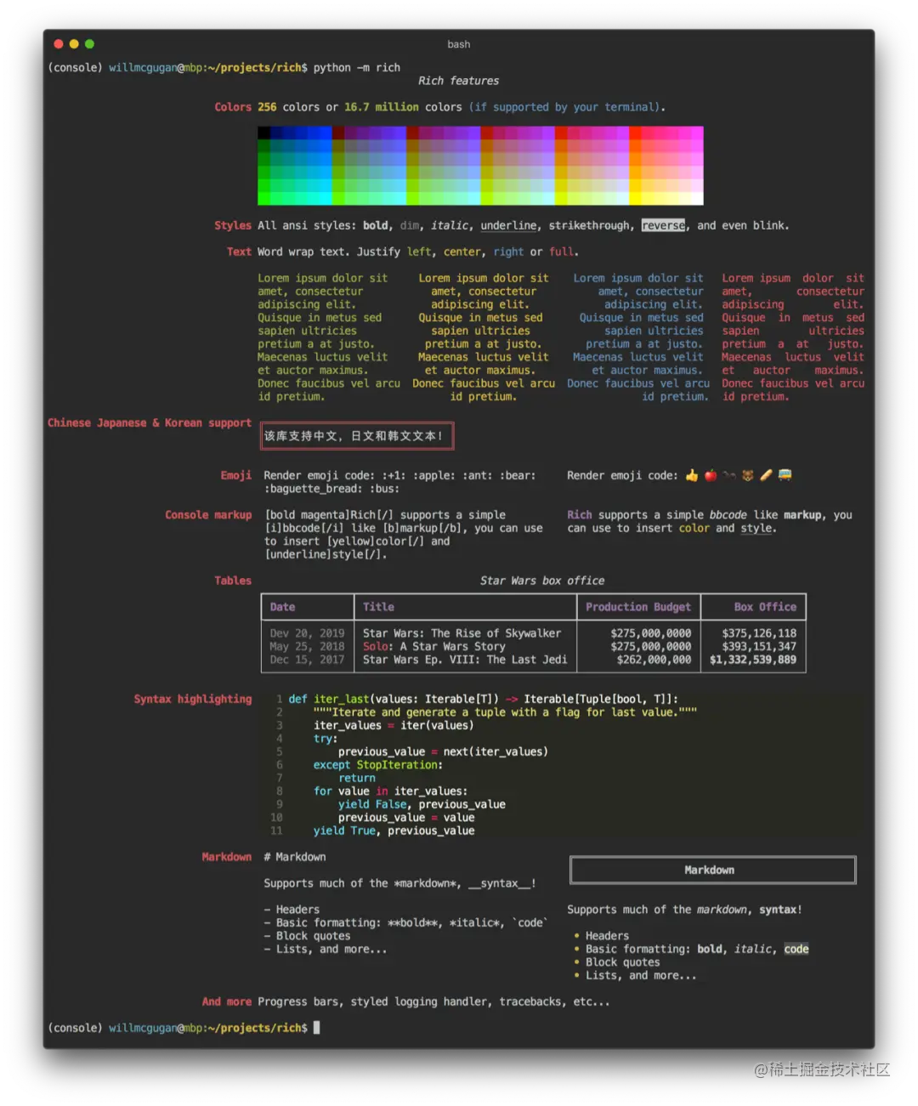Click the 'Emoji' section label
The image size is (918, 1106).
tap(236, 475)
